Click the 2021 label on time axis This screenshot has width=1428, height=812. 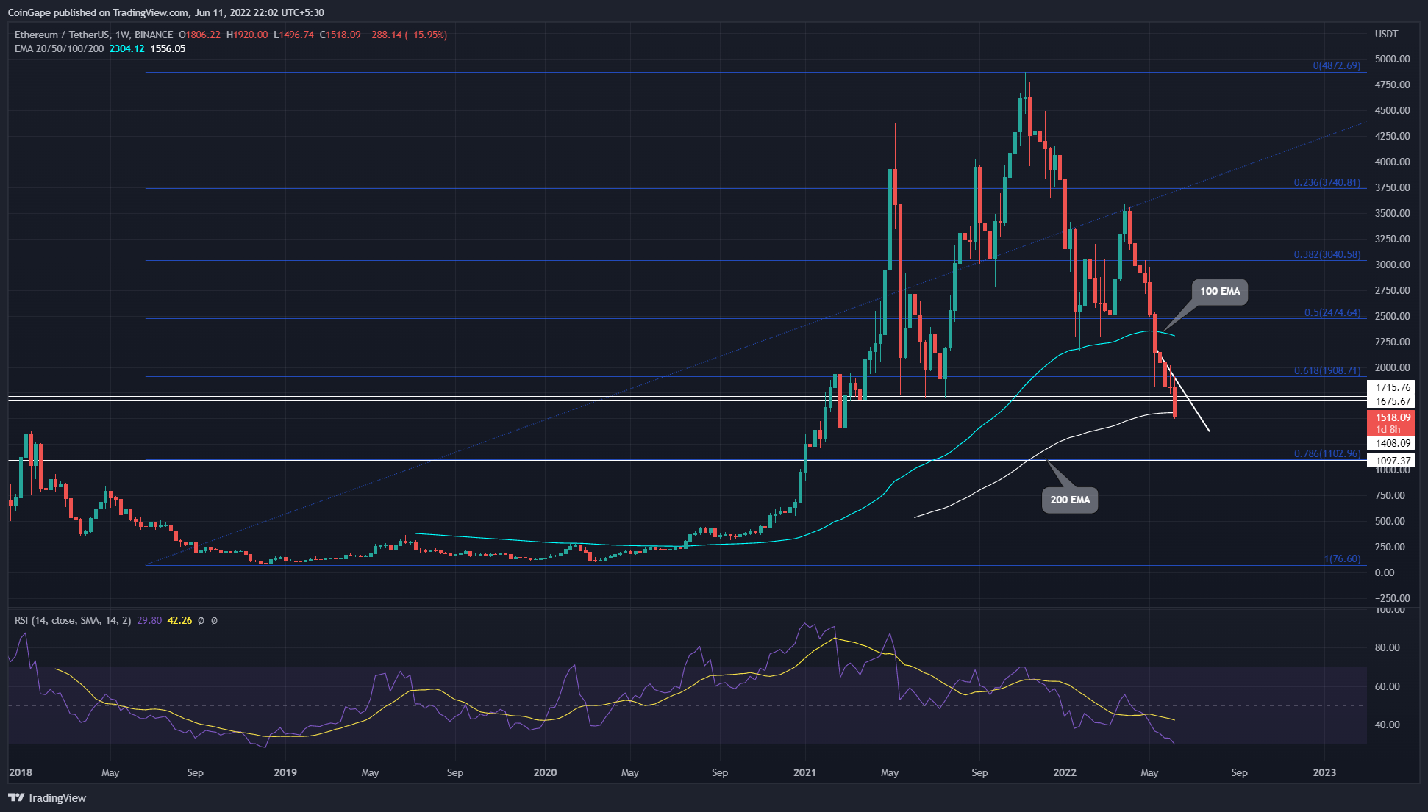click(805, 772)
